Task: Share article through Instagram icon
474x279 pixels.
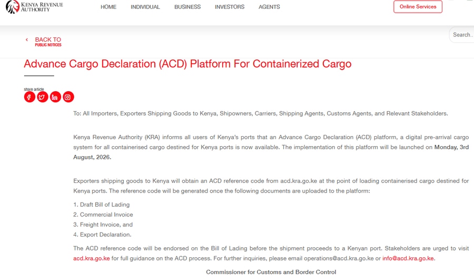Action: click(68, 97)
